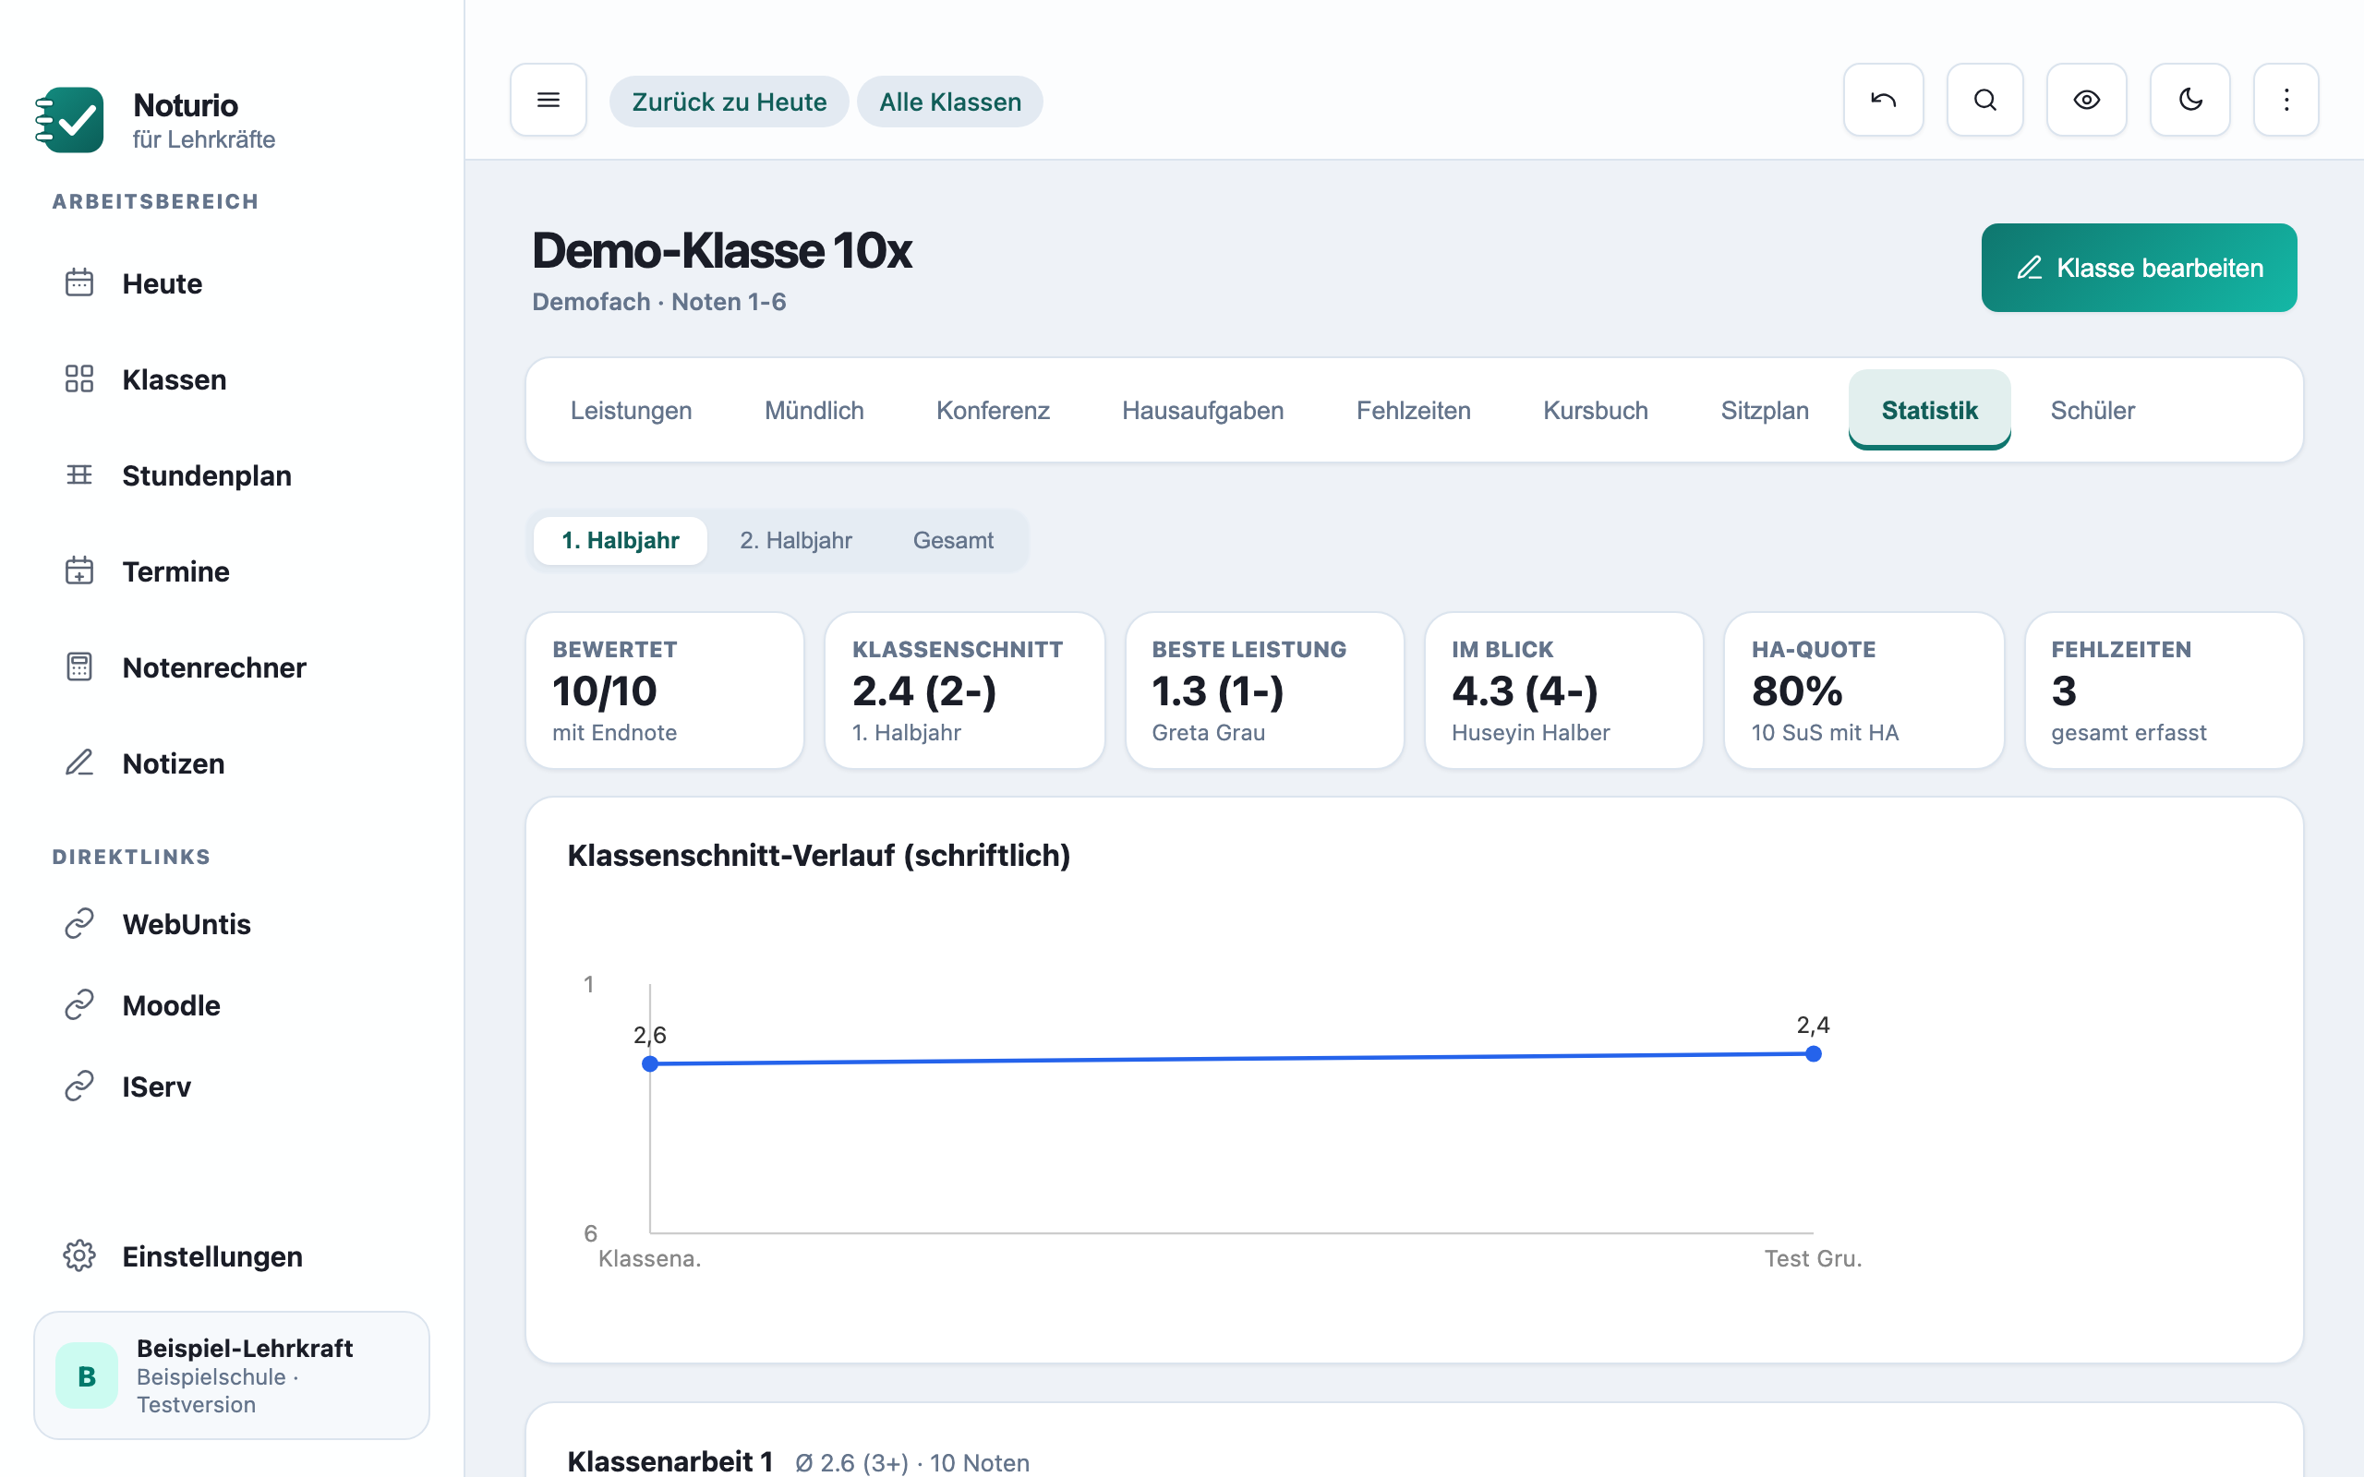Open Termine in the sidebar
The width and height of the screenshot is (2364, 1477).
click(x=232, y=570)
